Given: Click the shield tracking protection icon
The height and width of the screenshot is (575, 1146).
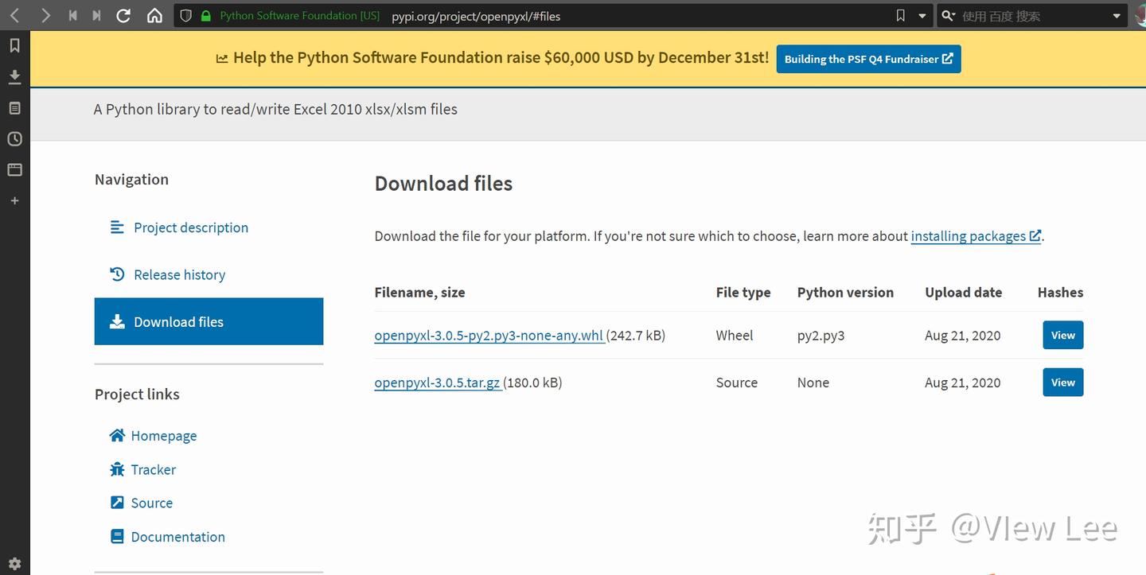Looking at the screenshot, I should tap(185, 15).
